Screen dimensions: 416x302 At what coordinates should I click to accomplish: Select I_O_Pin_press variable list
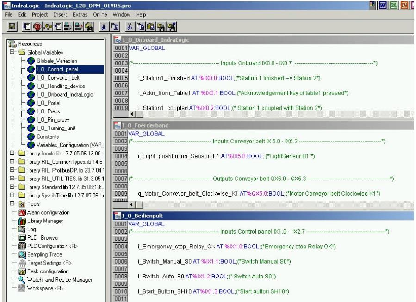click(x=53, y=120)
